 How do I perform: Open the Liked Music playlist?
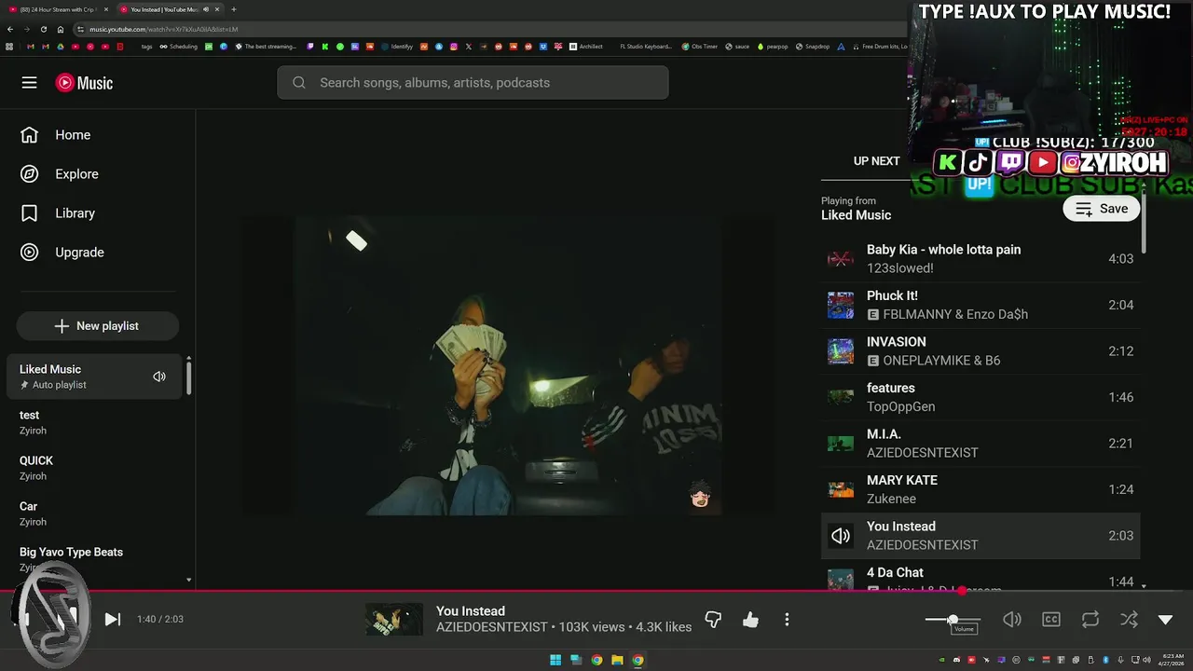93,377
